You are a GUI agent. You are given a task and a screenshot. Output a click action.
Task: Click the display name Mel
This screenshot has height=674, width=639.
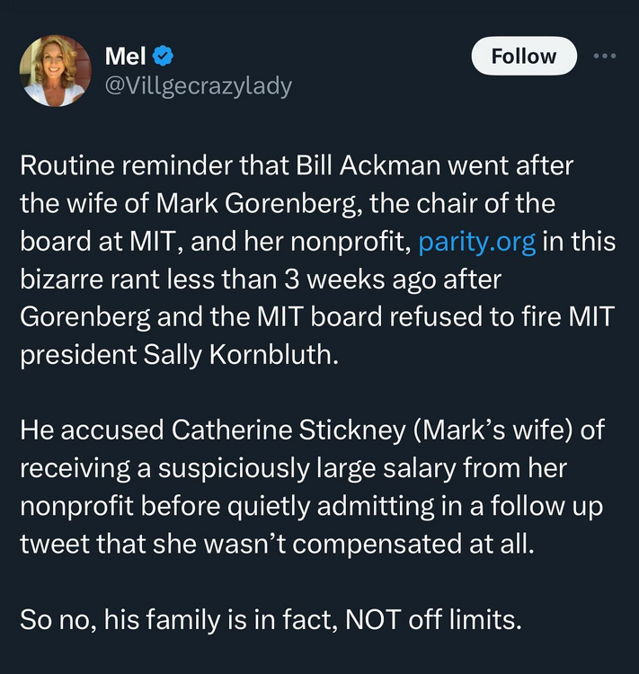click(x=125, y=56)
